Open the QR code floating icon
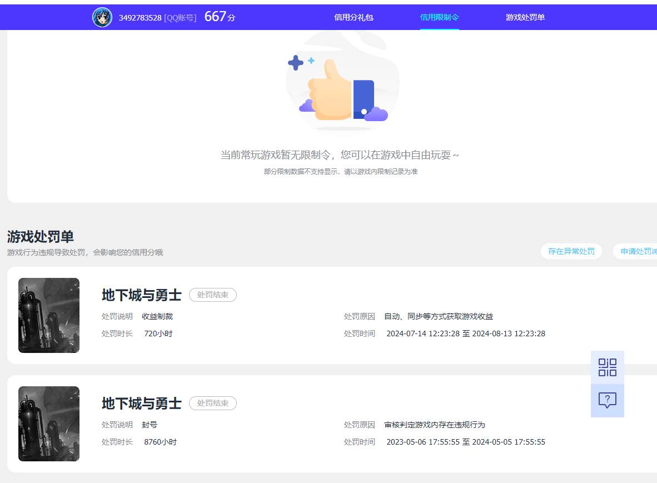 (608, 367)
